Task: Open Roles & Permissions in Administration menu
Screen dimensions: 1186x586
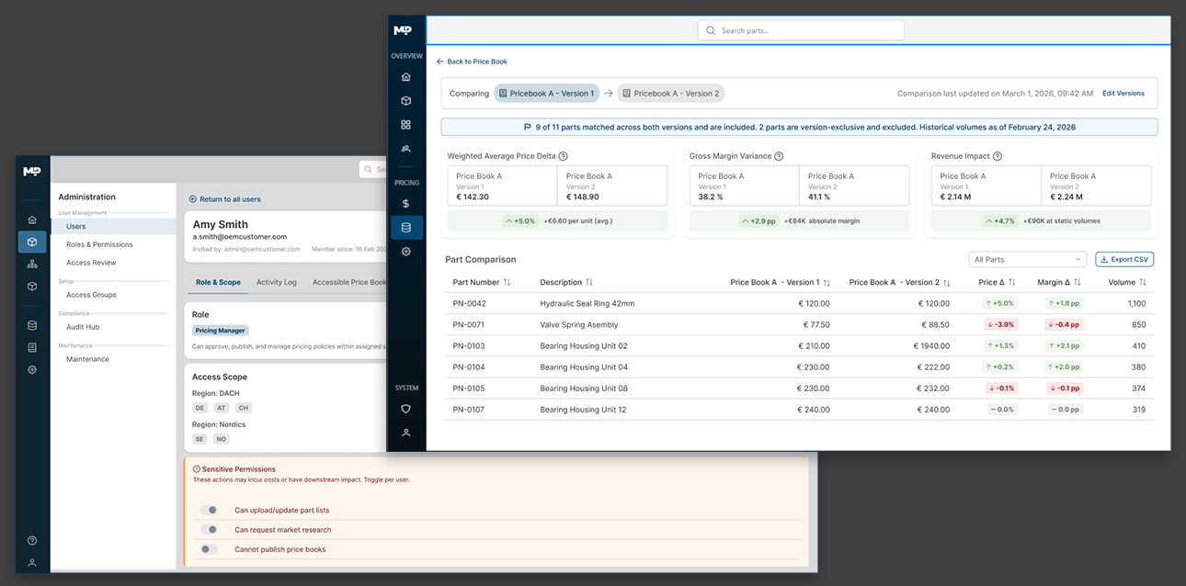Action: (99, 244)
